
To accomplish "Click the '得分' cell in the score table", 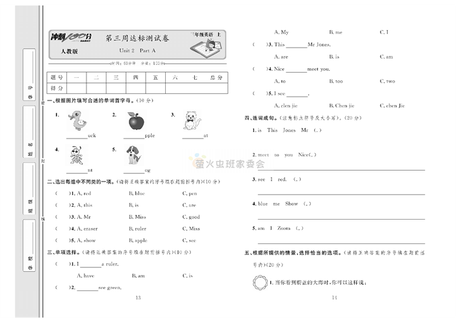I will coord(57,88).
